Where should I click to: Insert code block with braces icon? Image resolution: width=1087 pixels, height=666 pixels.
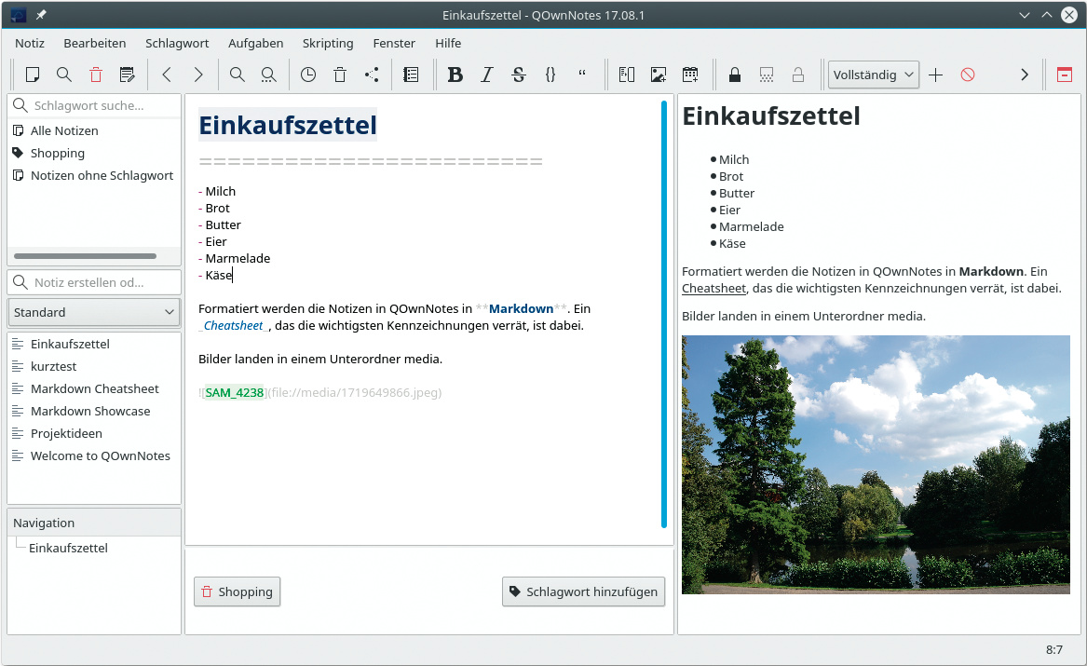coord(550,75)
